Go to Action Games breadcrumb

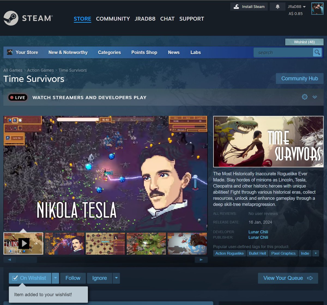40,70
